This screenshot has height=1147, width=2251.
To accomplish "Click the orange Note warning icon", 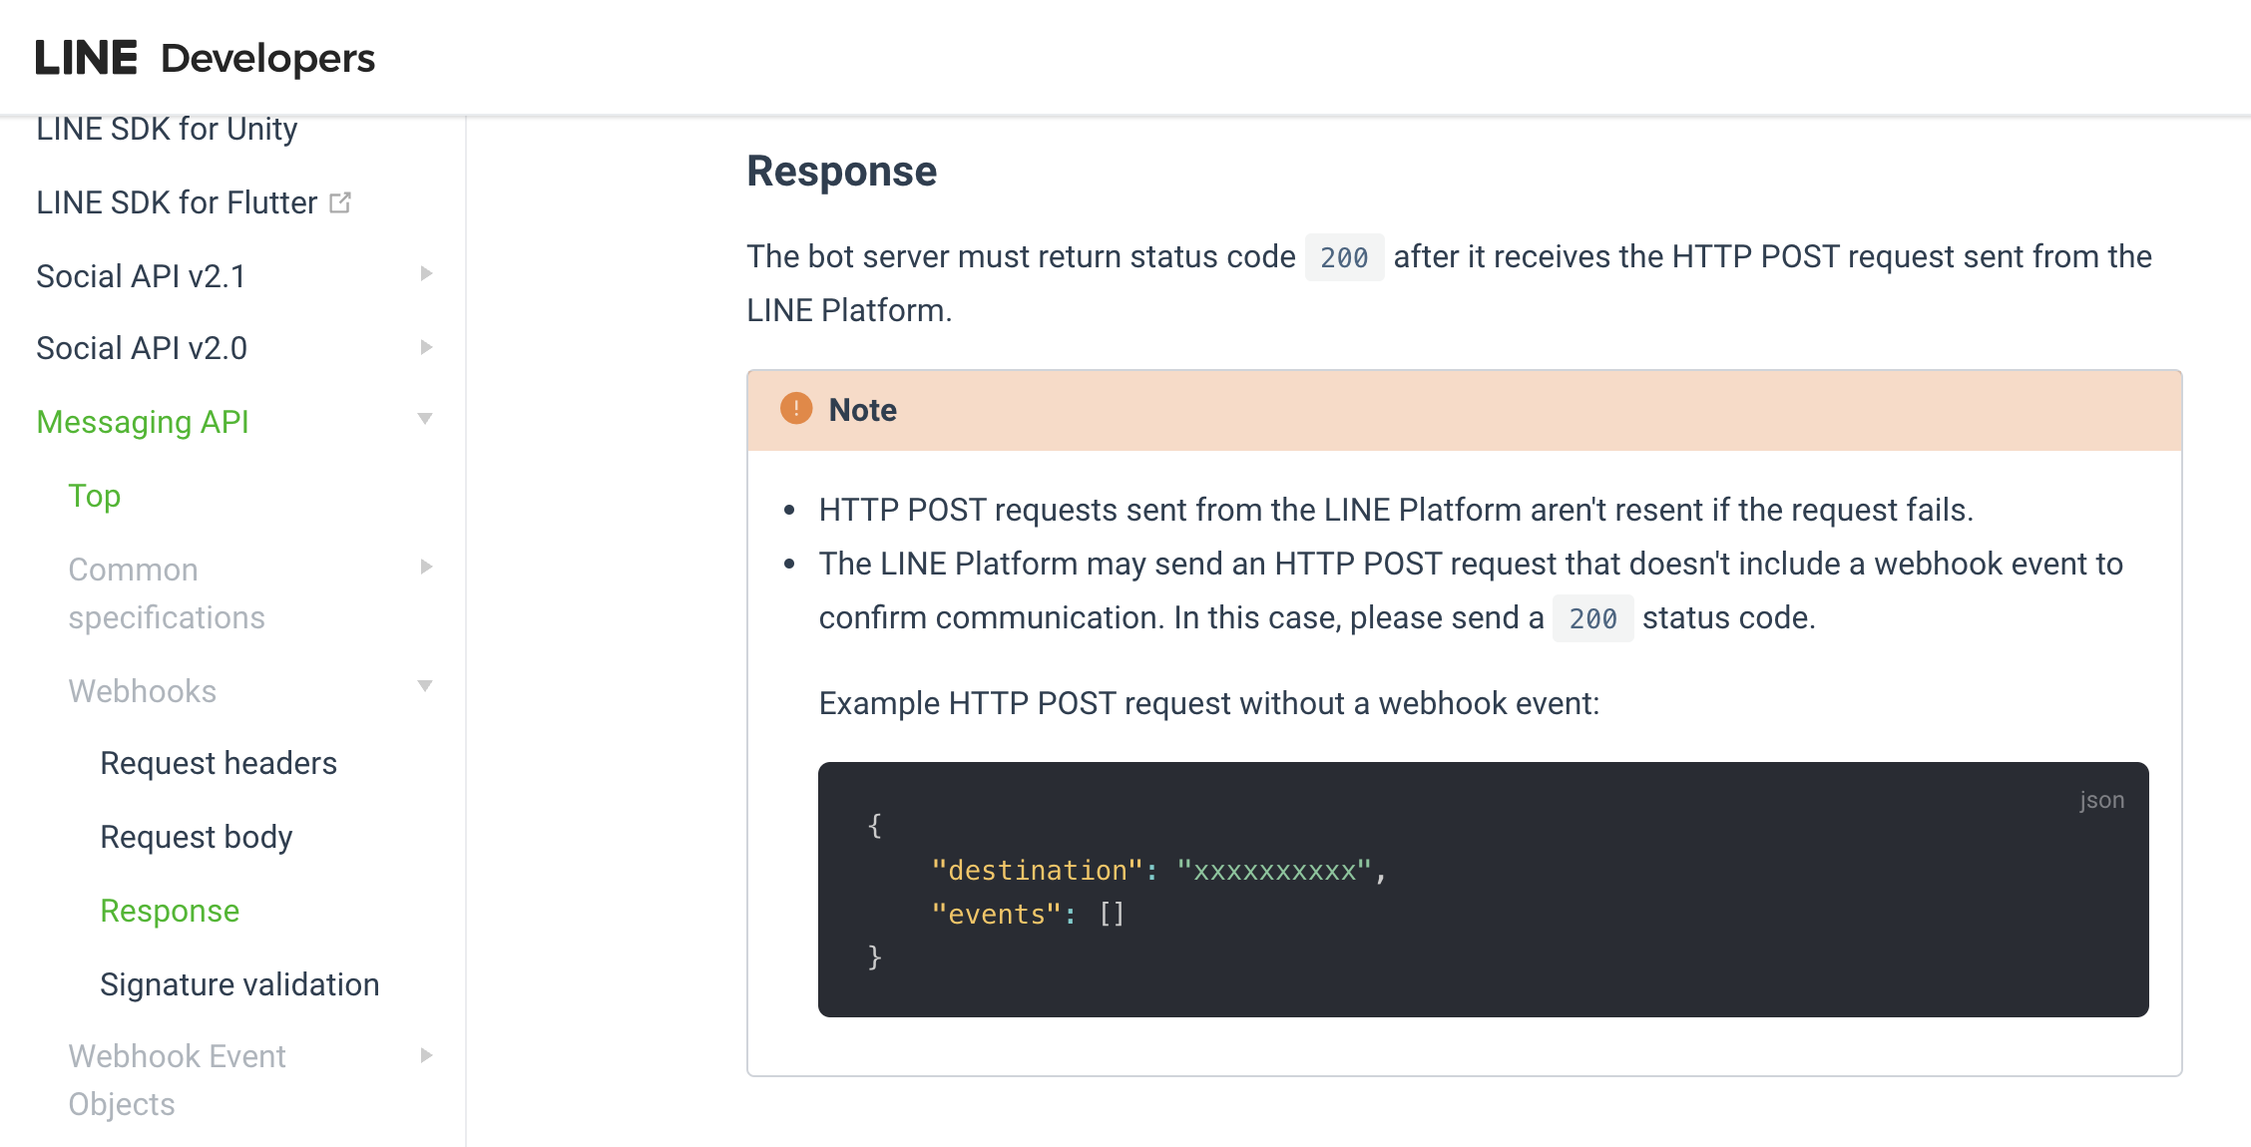I will (795, 409).
